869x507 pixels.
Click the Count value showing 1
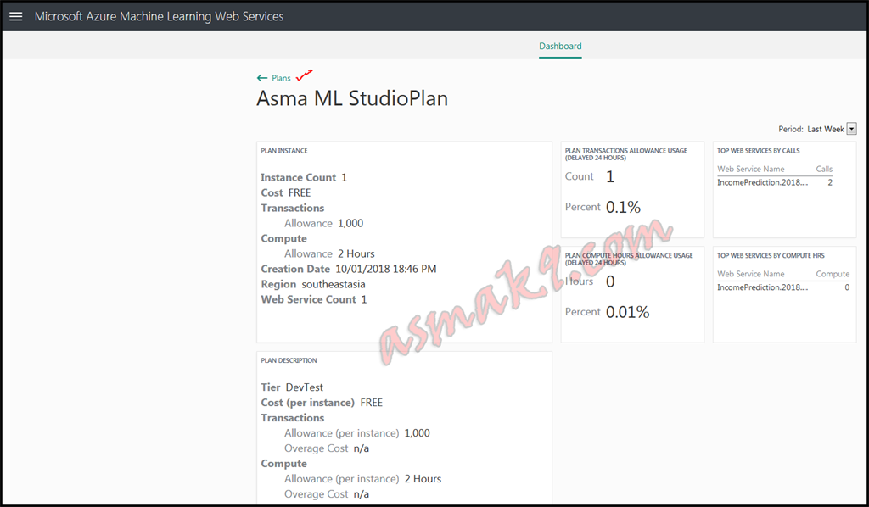point(608,176)
